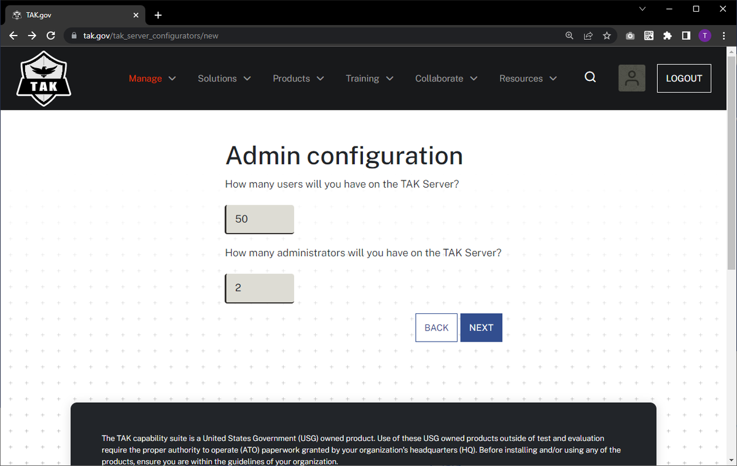The image size is (737, 466).
Task: Open a new tab with plus
Action: pos(158,15)
